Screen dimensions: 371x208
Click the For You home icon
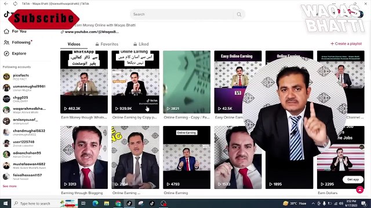6,31
